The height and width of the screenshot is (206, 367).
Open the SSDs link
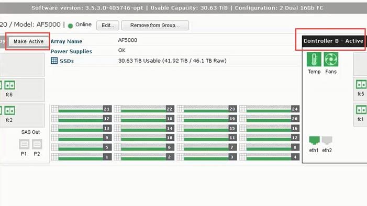click(x=66, y=61)
